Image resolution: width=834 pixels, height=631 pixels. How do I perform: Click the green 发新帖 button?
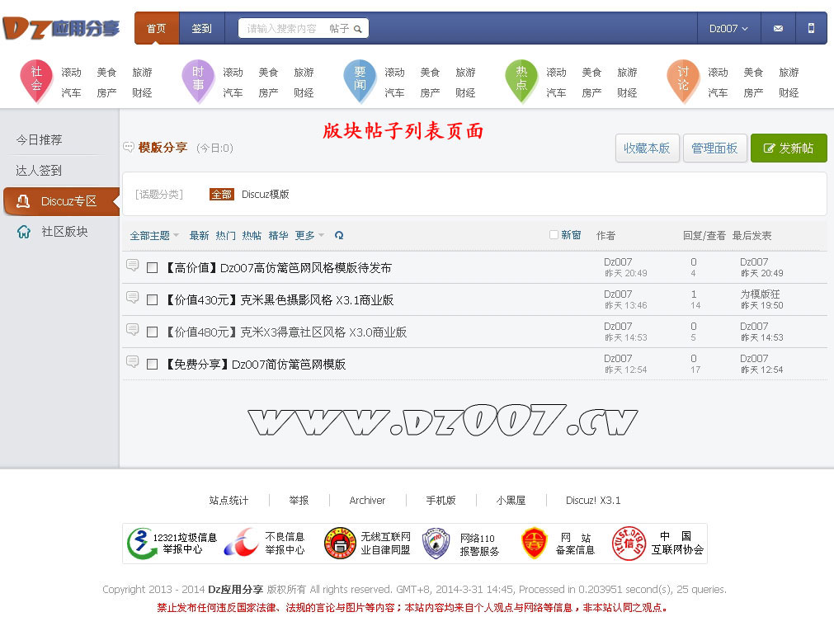789,148
